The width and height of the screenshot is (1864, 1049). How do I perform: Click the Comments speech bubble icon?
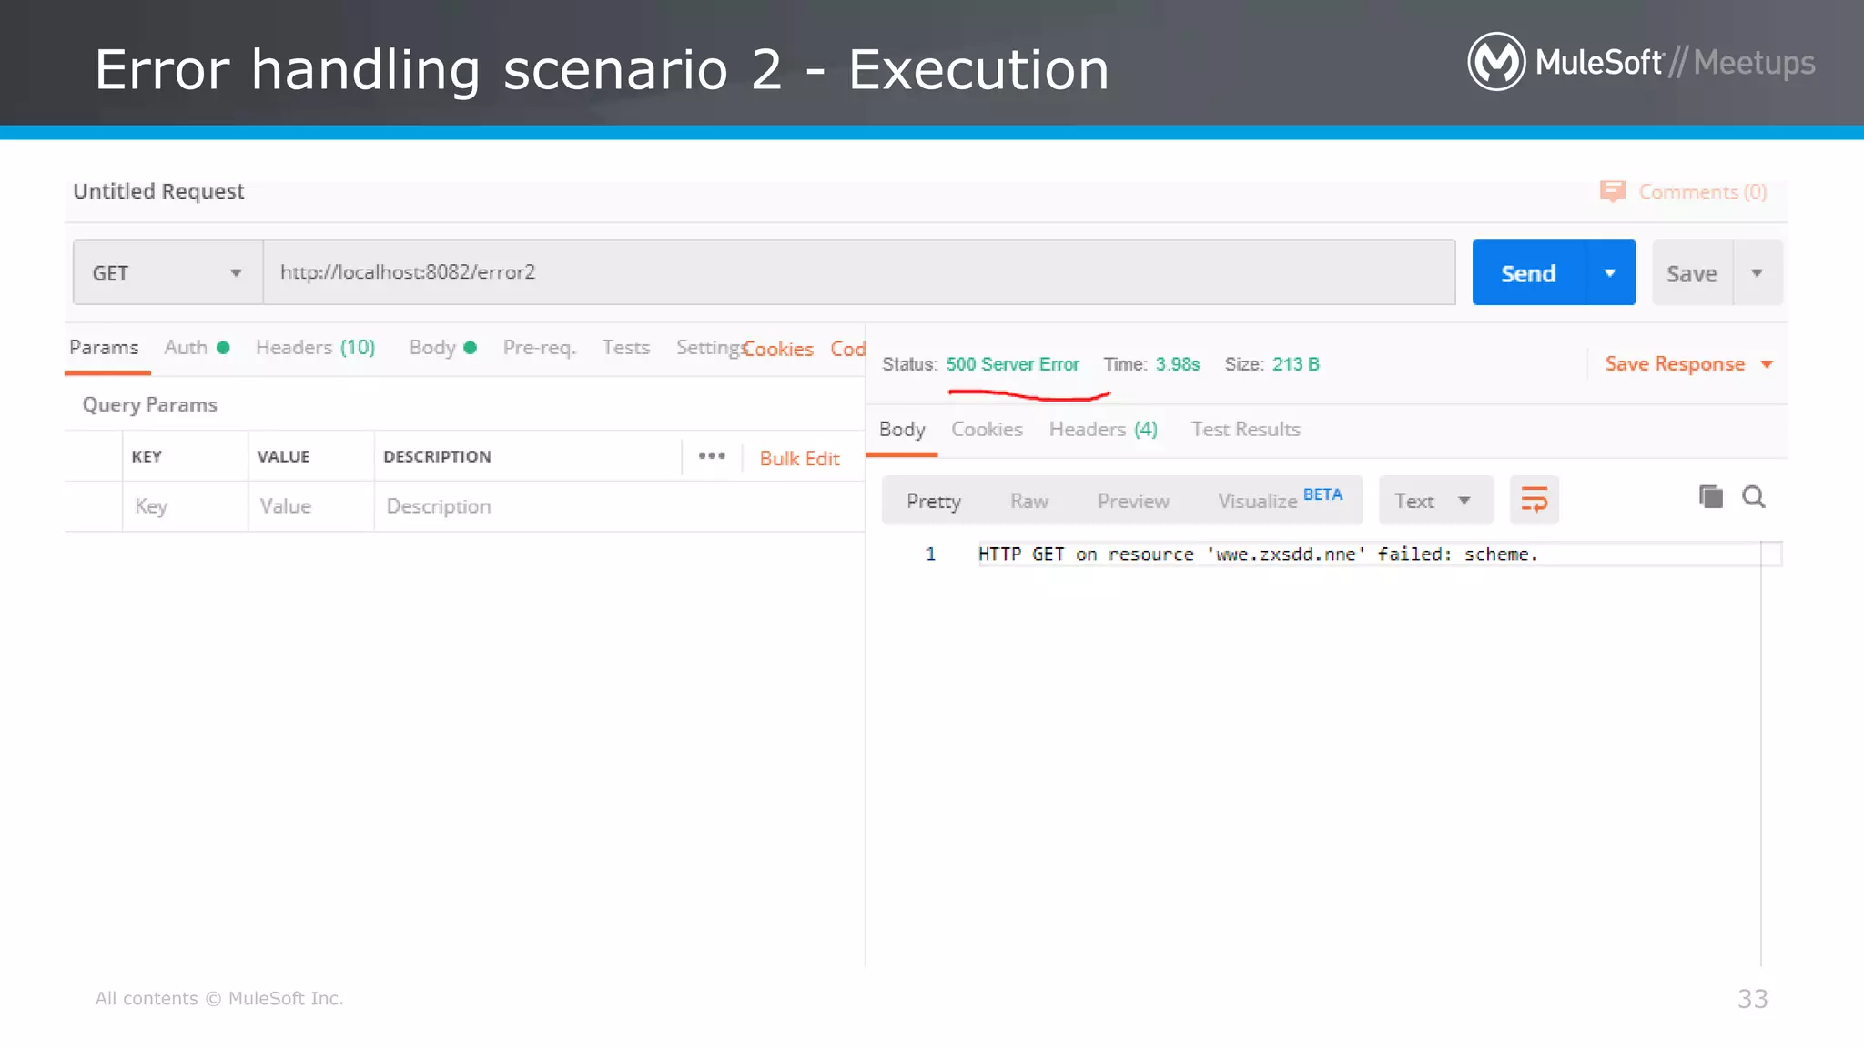(1613, 191)
